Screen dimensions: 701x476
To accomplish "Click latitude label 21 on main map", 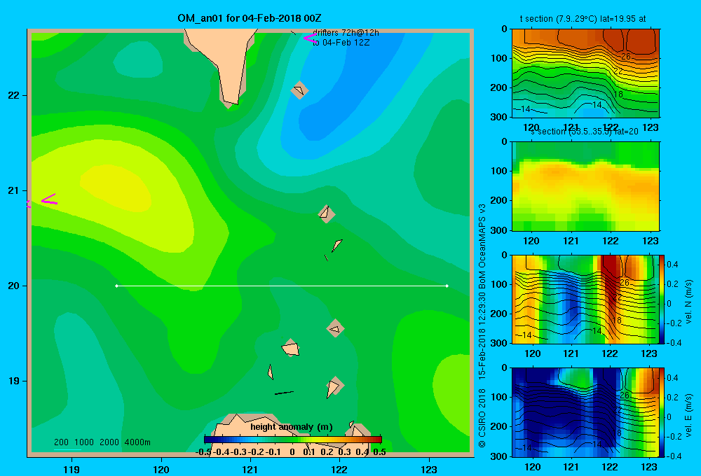I will pos(14,190).
